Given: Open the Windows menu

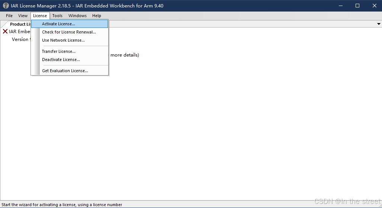Looking at the screenshot, I should point(77,16).
